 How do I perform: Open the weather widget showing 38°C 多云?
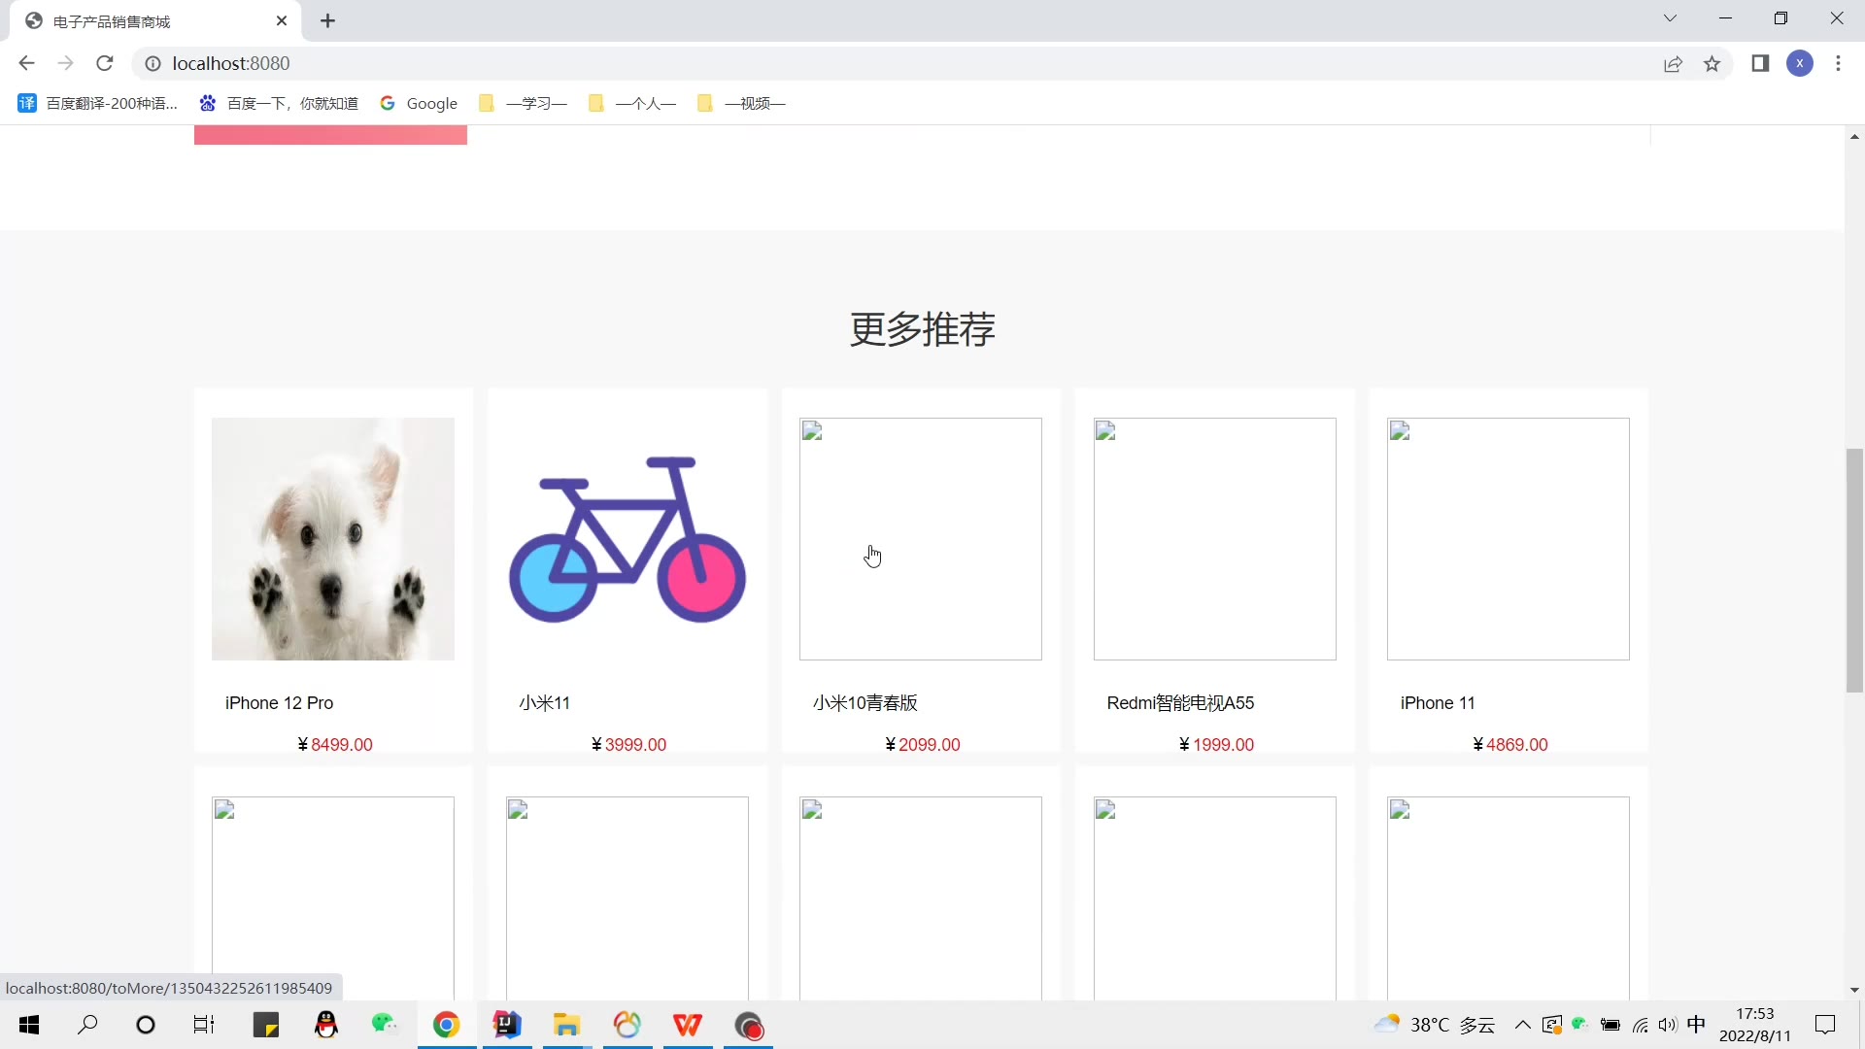(1435, 1025)
